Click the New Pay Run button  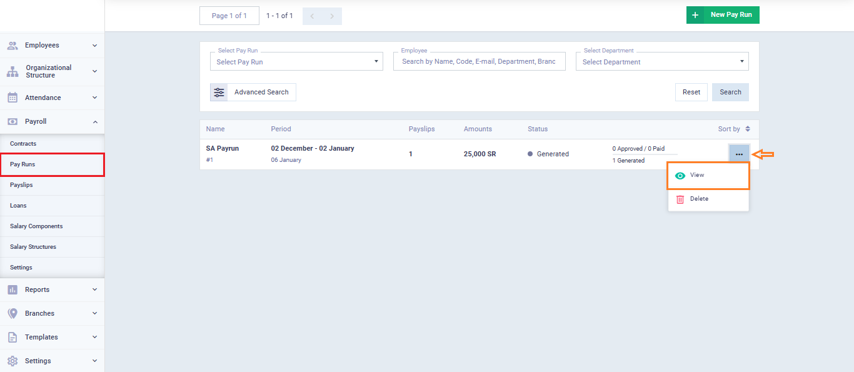click(723, 15)
